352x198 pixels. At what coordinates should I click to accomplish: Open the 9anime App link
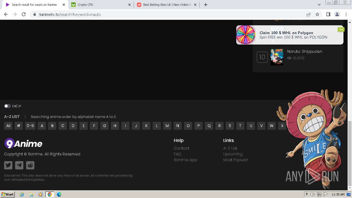click(x=185, y=160)
